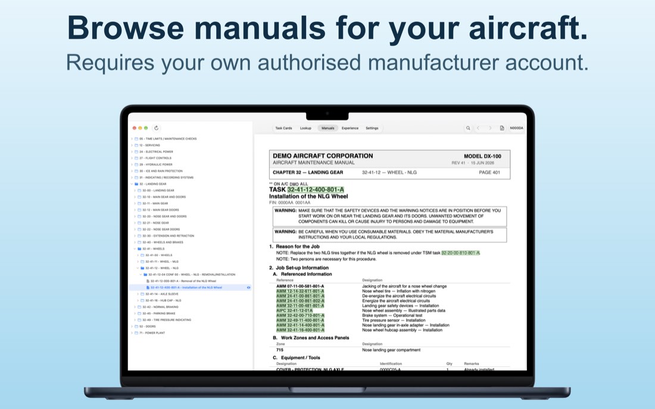Open reference AMM 32-11-00-481-801-A
Image resolution: width=655 pixels, height=409 pixels.
(300, 306)
